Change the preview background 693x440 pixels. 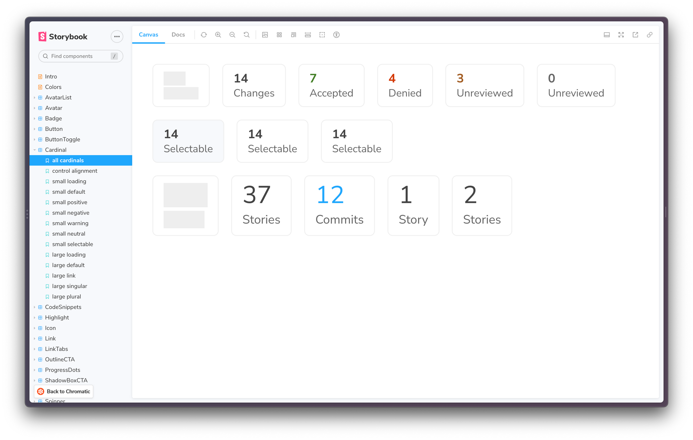[x=265, y=35]
